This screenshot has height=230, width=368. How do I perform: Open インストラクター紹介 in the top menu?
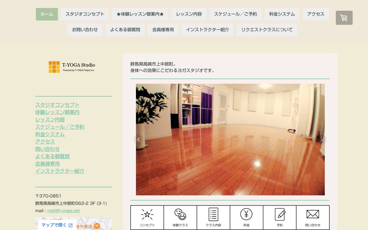coord(208,30)
